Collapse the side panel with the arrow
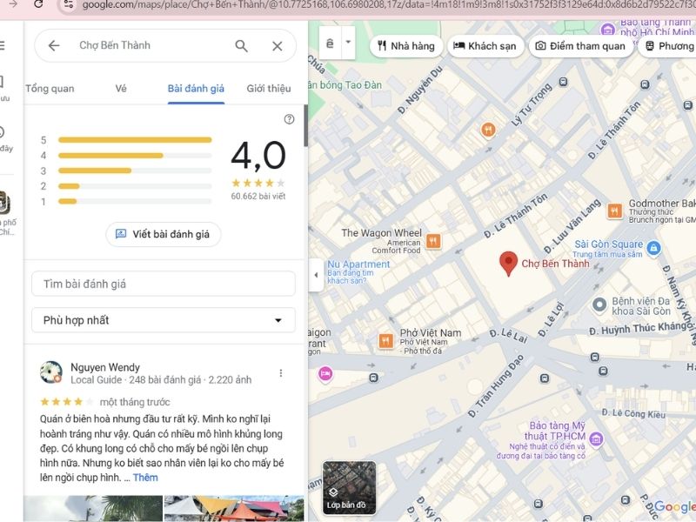Viewport: 696px width, 522px height. click(x=316, y=275)
